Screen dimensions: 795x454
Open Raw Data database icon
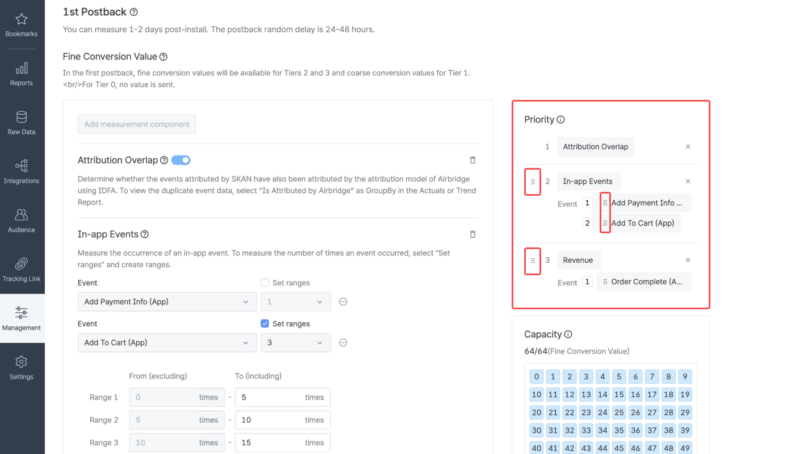pos(22,117)
